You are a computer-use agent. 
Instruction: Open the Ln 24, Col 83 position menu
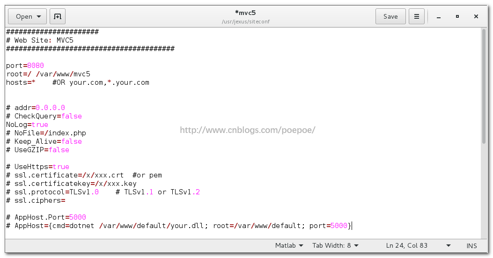[x=419, y=245]
